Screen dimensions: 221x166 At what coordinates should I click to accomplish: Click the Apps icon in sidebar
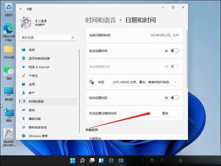pyautogui.click(x=24, y=84)
